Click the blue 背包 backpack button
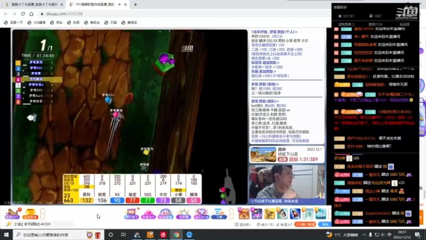 (x=325, y=225)
